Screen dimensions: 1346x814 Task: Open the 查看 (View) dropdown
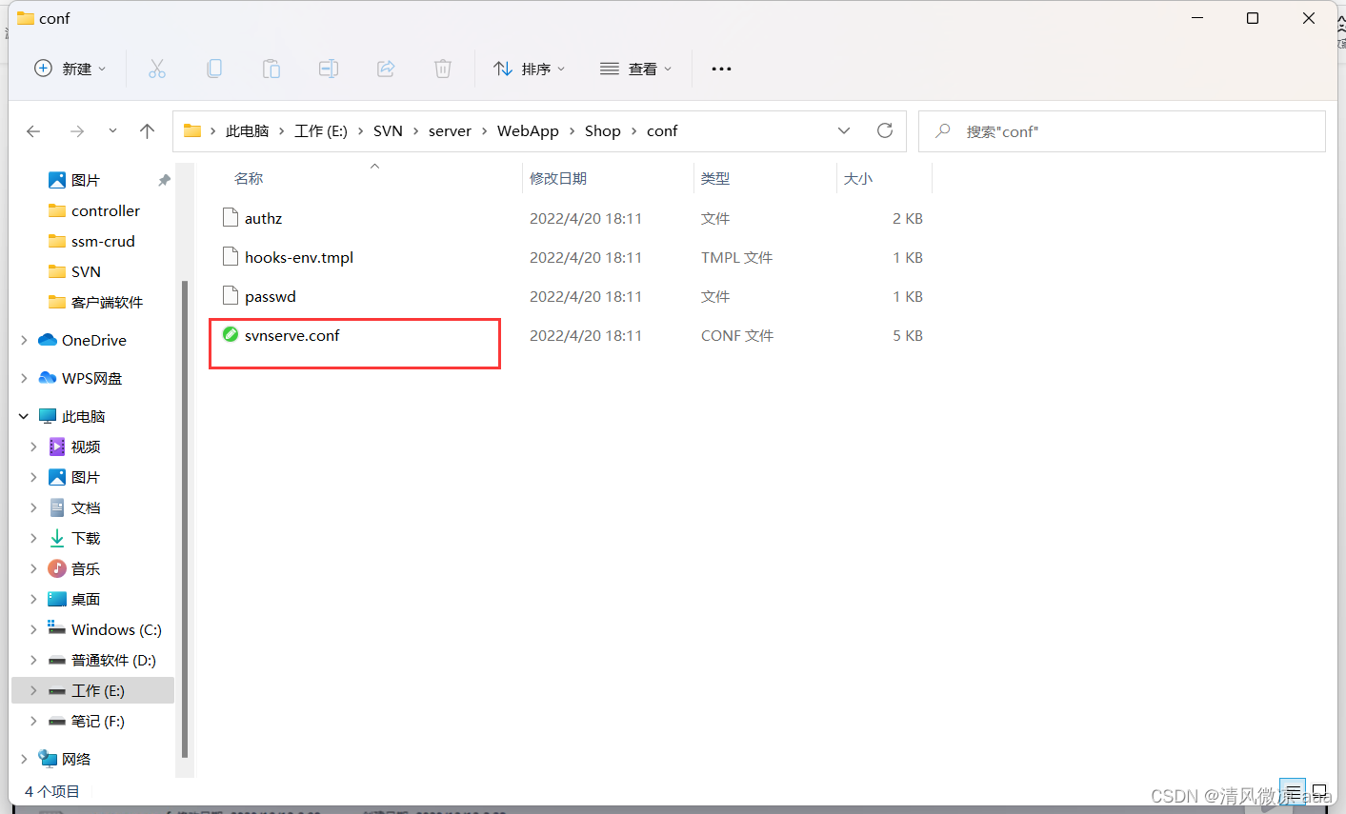coord(636,69)
